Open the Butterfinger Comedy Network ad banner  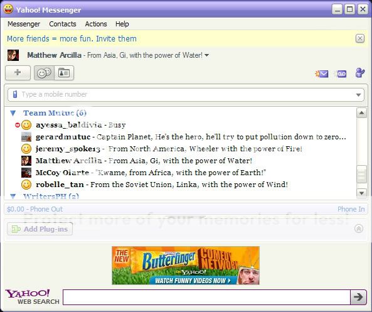click(186, 266)
